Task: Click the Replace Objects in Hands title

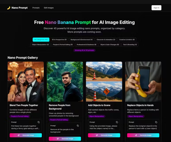Action: pos(140,105)
